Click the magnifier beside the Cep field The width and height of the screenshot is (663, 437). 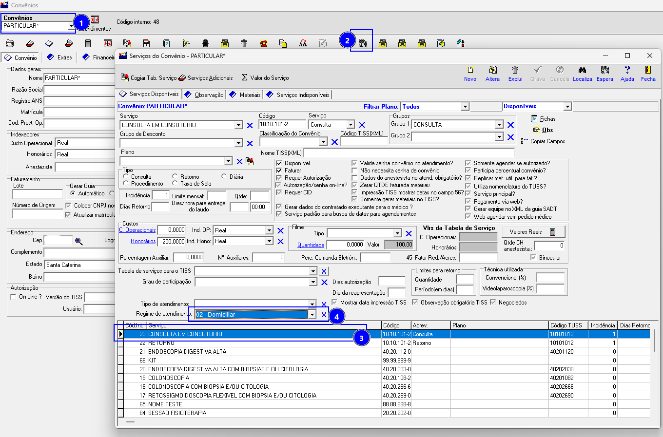click(x=78, y=241)
